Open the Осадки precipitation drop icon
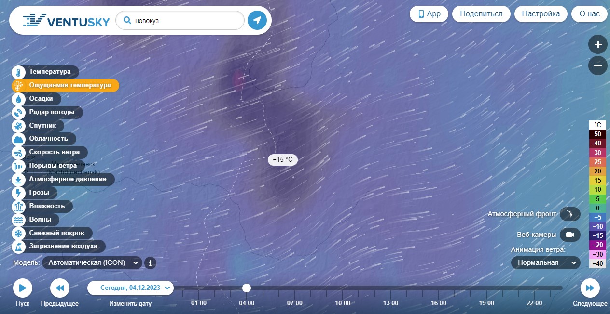 point(18,99)
